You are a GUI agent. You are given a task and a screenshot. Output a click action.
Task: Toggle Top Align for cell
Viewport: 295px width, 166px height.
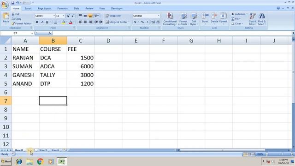tap(80, 16)
